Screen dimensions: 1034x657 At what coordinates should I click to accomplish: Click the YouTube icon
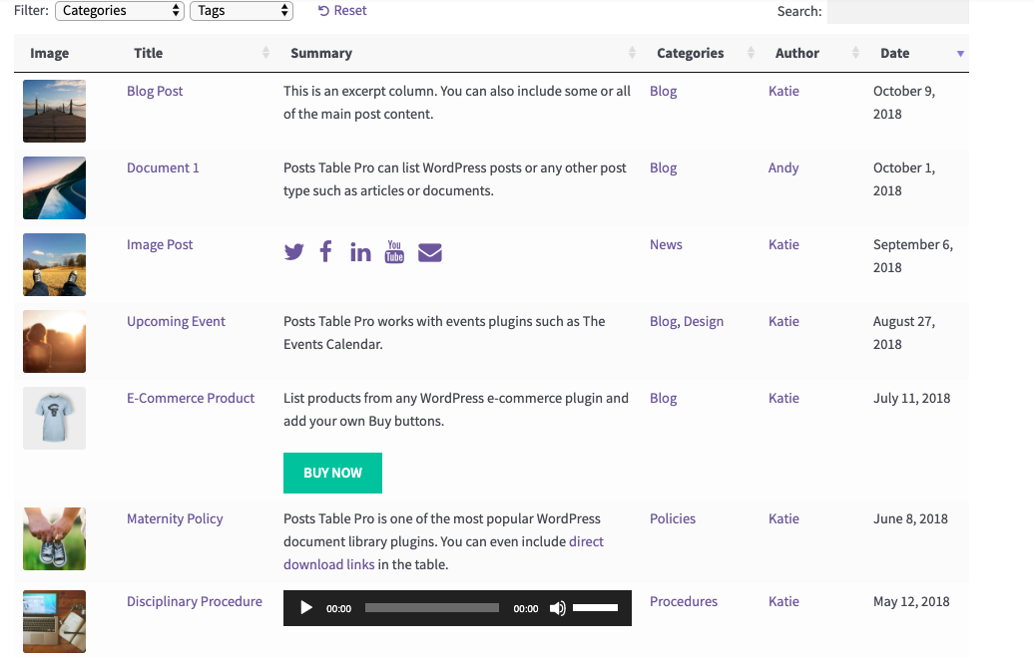pyautogui.click(x=394, y=251)
